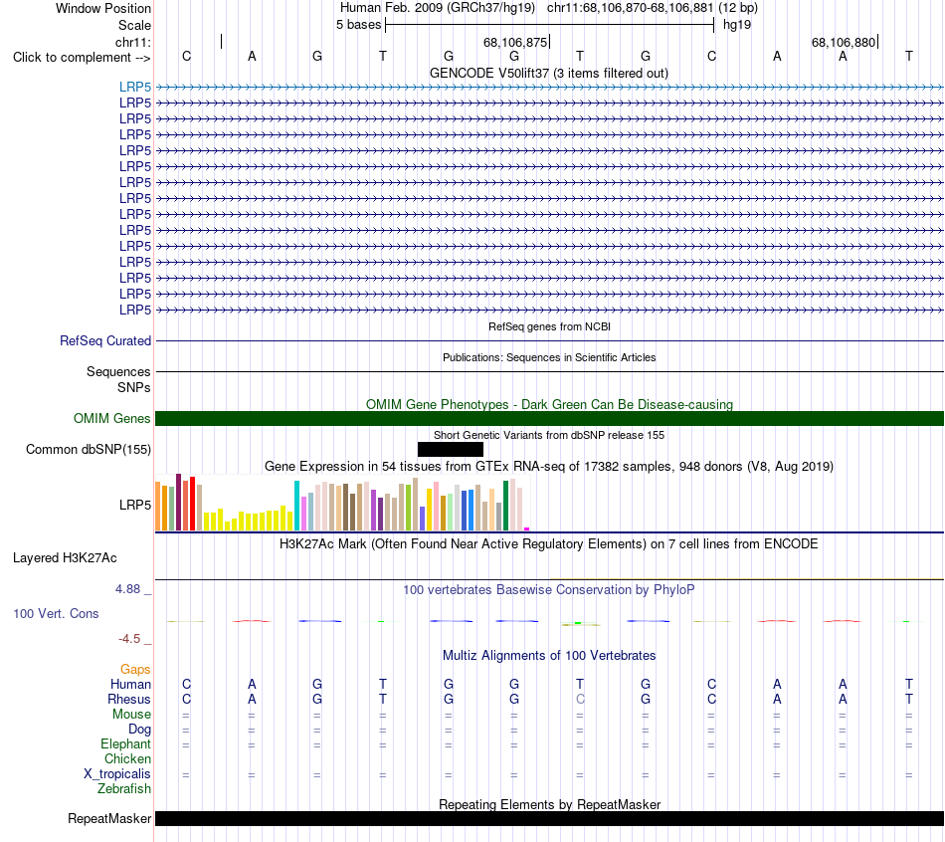
Task: Click the tiny magenta bar ending the GTEx chart
Action: [527, 528]
